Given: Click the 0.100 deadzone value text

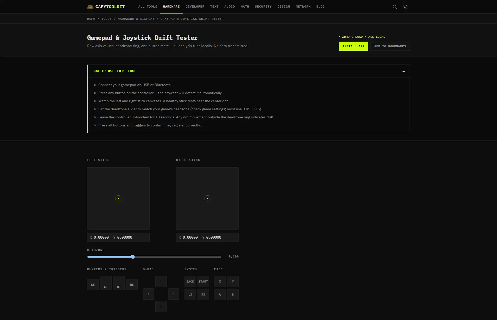Looking at the screenshot, I should (x=233, y=257).
